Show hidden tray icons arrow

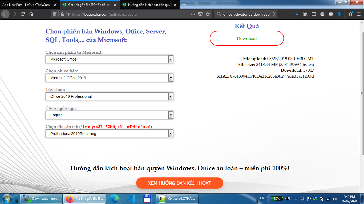[x=296, y=199]
